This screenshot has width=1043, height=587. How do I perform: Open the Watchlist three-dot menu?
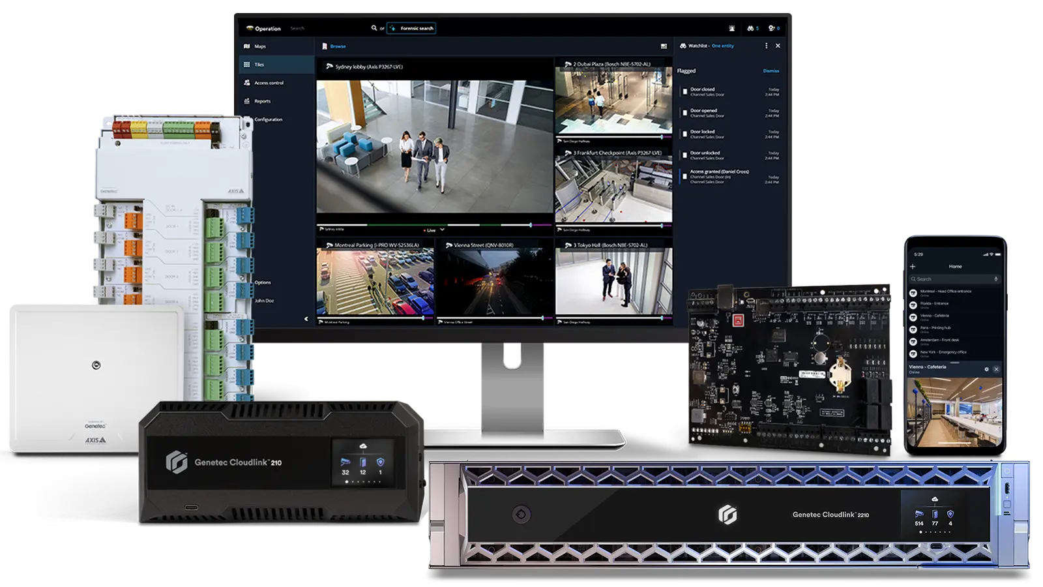tap(766, 46)
